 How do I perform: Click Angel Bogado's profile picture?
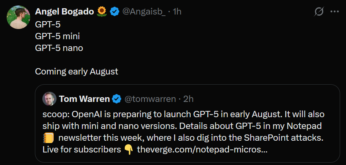[18, 18]
